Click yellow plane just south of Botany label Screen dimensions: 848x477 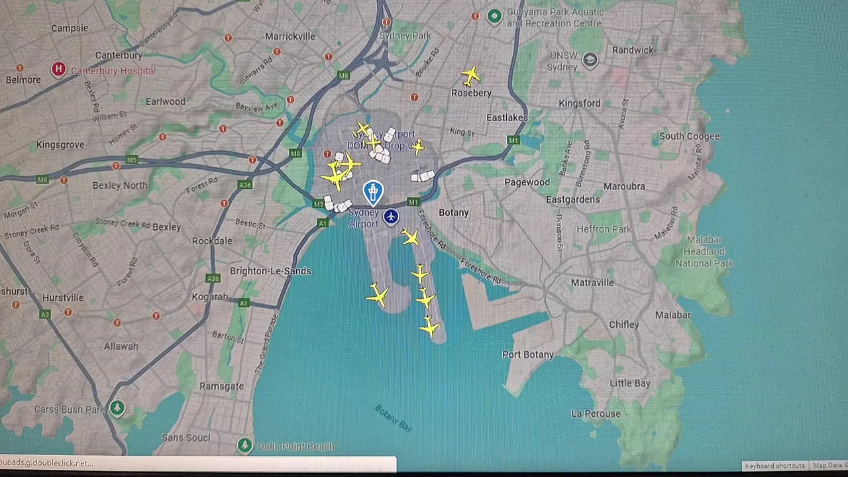410,237
